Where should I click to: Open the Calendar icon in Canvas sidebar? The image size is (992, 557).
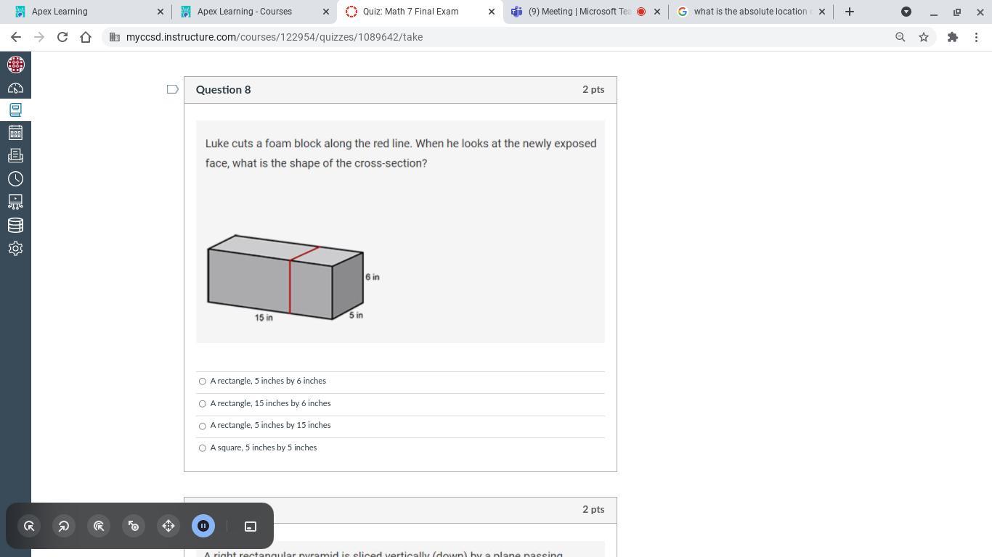point(15,133)
